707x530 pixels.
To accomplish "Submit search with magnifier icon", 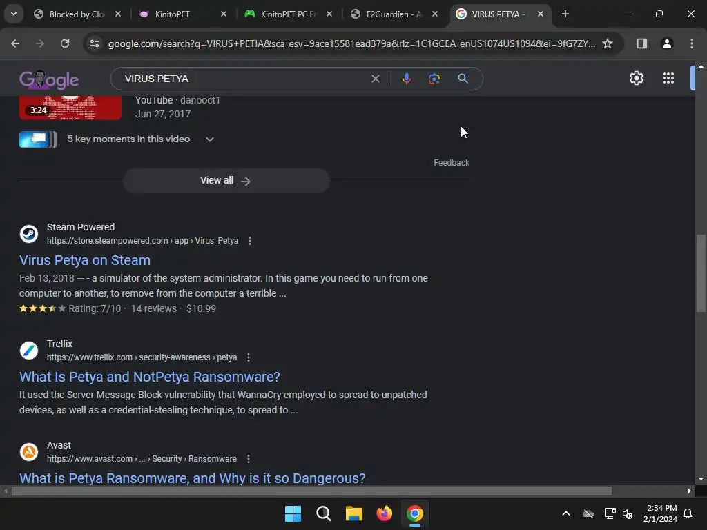I will pos(463,79).
